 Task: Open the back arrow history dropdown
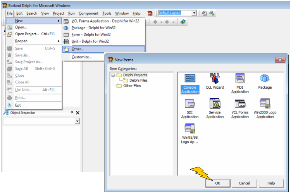point(161,22)
